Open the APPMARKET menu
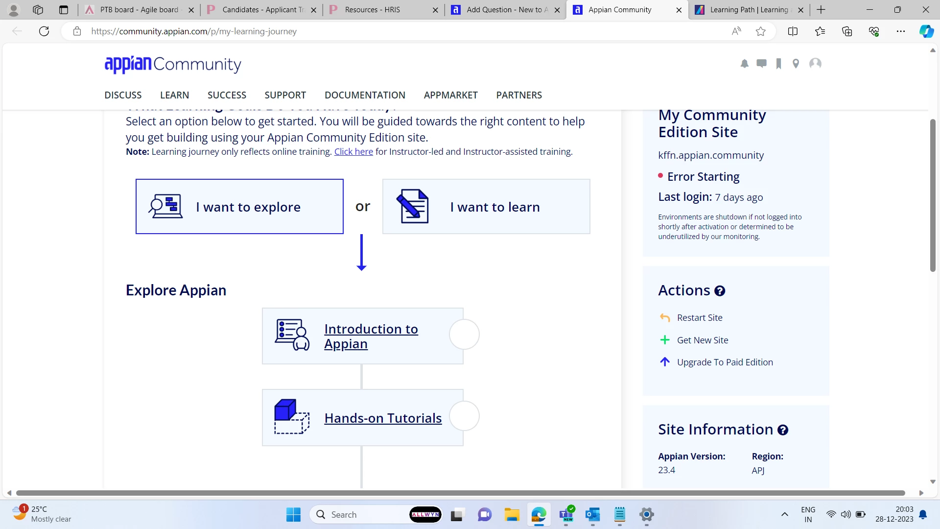This screenshot has height=529, width=940. tap(451, 95)
